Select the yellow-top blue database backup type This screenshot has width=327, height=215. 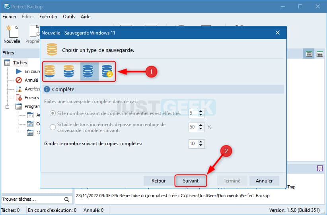coord(68,71)
